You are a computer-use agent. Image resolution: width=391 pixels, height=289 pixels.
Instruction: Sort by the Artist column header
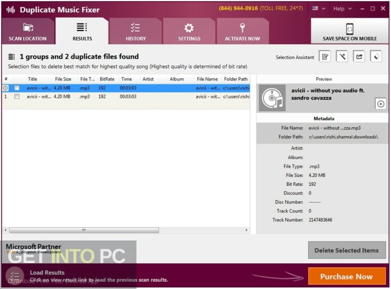tap(148, 79)
